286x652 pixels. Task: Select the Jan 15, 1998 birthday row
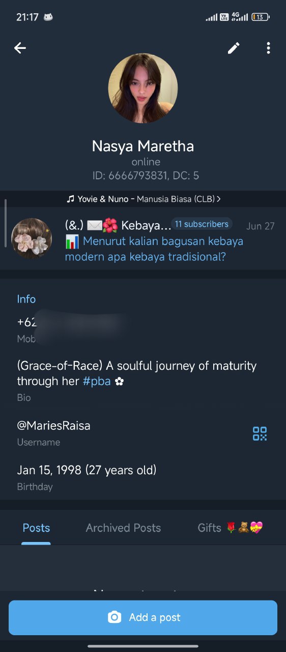point(143,477)
